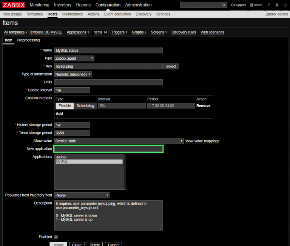Viewport: 290px width, 246px height.
Task: Click the Share button
Action: point(256,5)
